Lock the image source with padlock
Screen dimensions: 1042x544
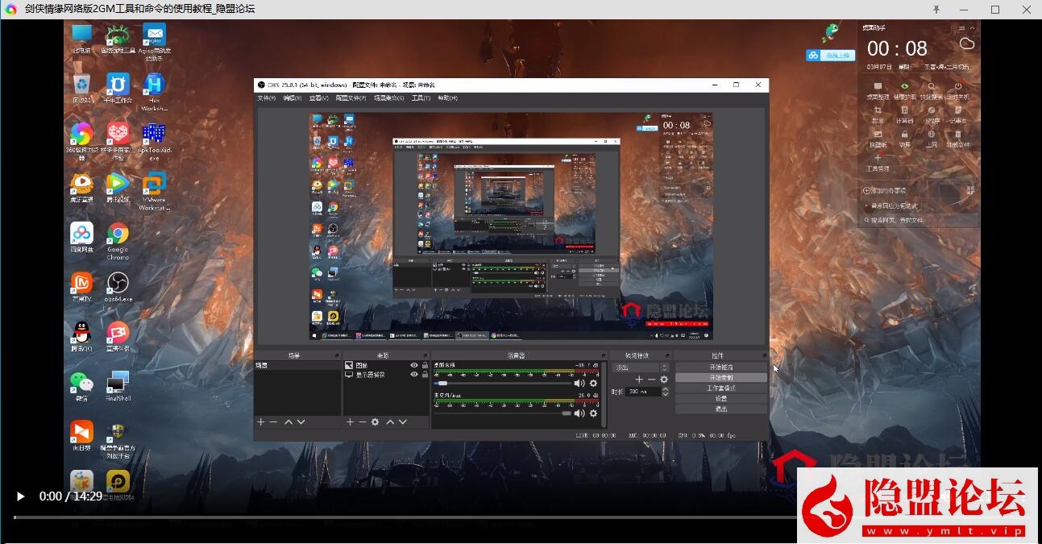(x=425, y=365)
